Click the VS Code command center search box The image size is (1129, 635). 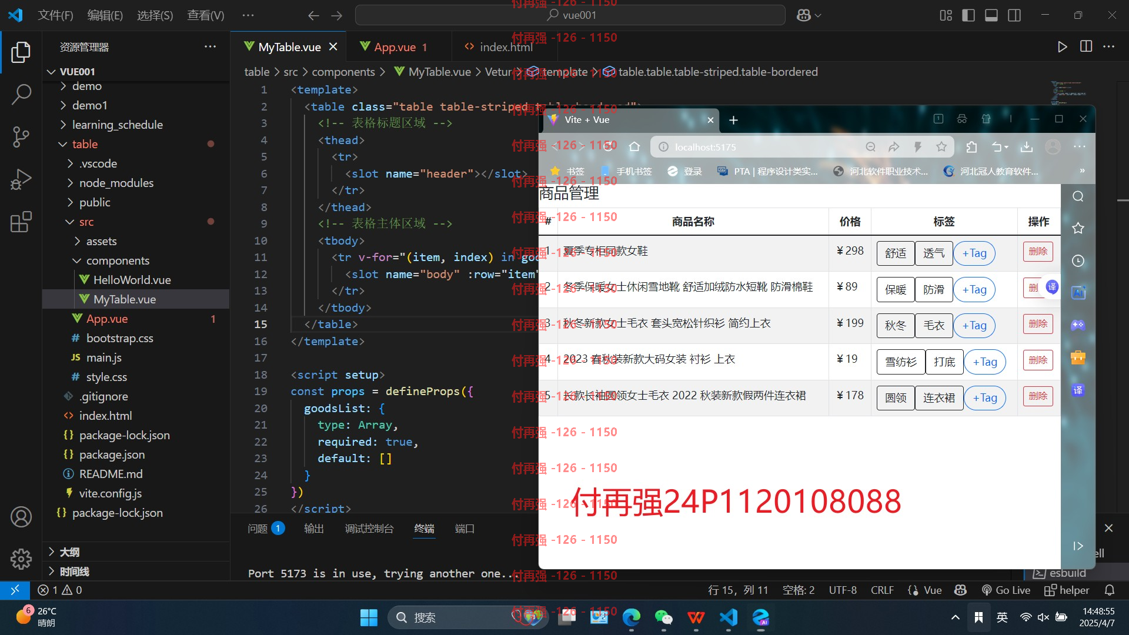[x=570, y=15]
